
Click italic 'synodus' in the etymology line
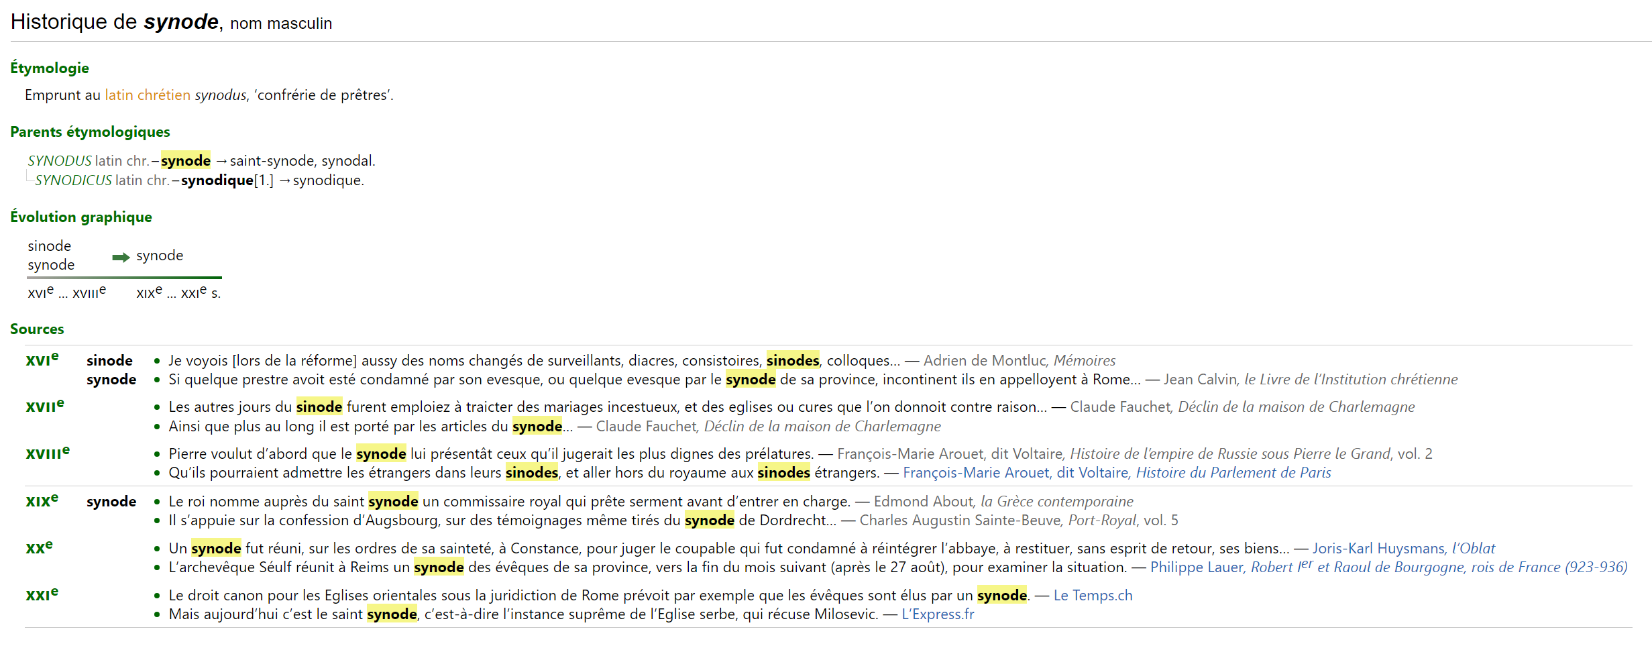coord(221,95)
